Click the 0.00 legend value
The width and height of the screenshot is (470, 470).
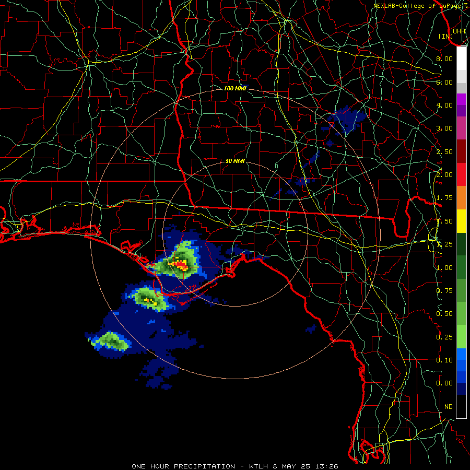(x=444, y=383)
